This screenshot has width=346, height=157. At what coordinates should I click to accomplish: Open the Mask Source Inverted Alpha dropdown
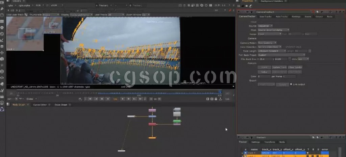[x=274, y=30]
